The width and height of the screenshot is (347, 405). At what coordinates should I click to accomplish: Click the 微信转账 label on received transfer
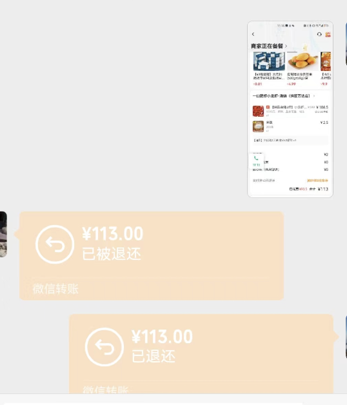point(55,289)
